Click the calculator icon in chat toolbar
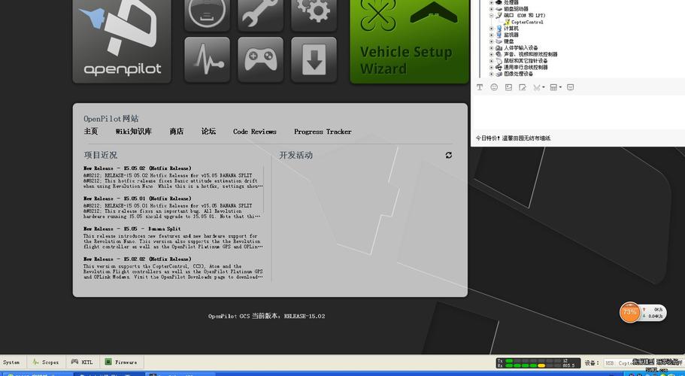 (x=553, y=87)
